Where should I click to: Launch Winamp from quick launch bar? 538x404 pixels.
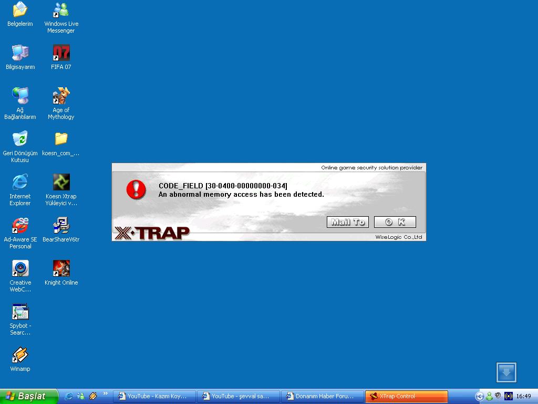(93, 396)
